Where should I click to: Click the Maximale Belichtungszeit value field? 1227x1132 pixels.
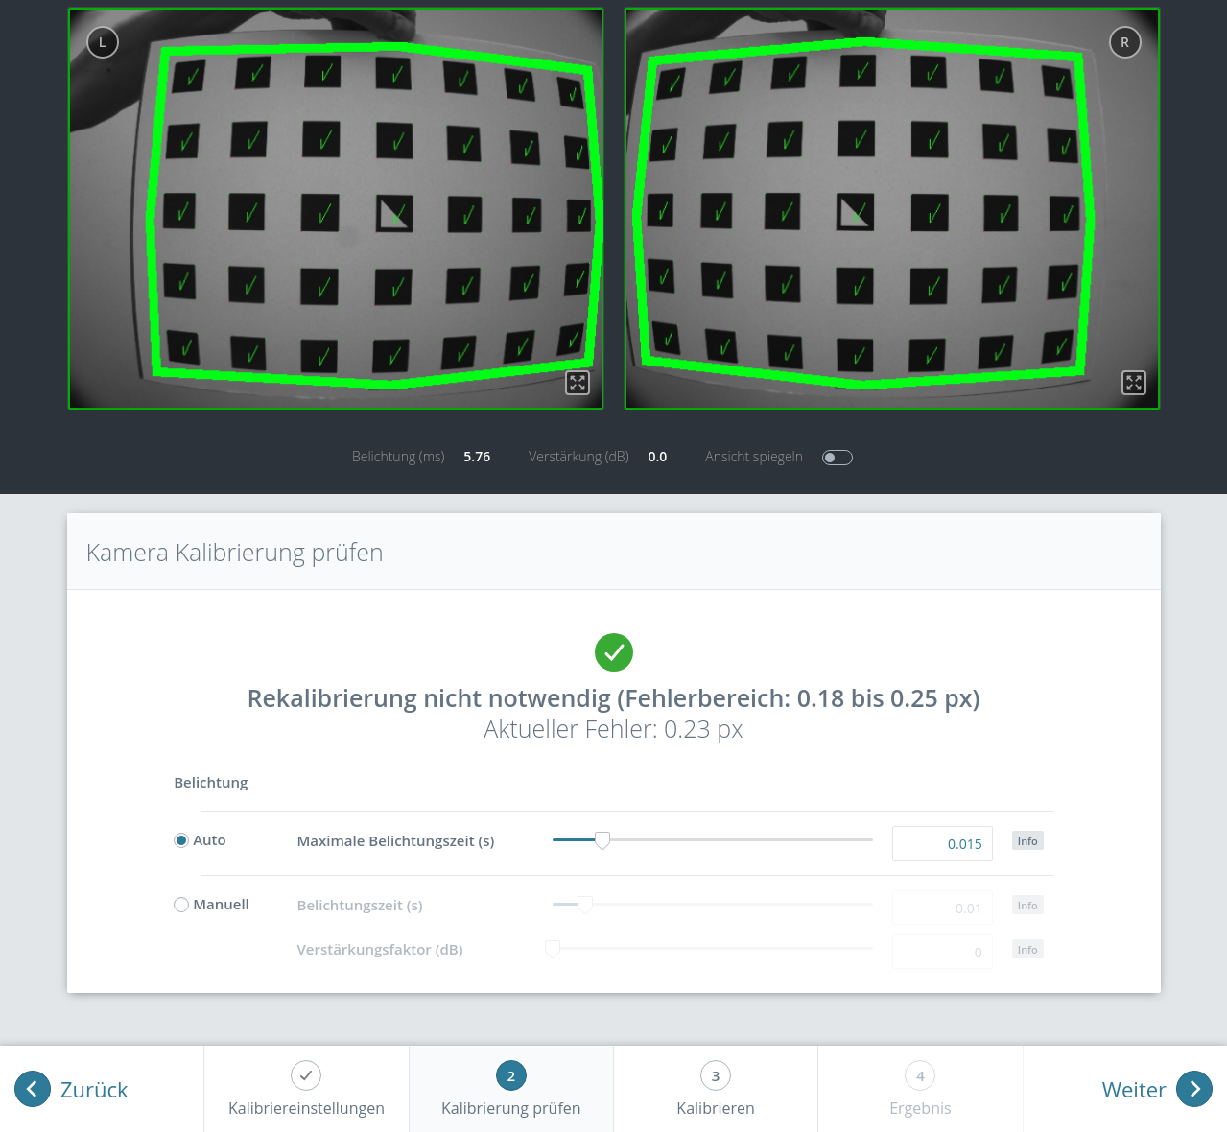[x=942, y=844]
